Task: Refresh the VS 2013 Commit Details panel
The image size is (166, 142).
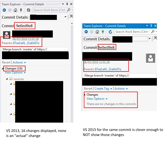Action: coord(29,10)
